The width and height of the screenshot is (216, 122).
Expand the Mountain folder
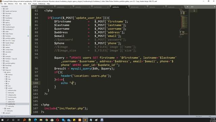[2, 14]
